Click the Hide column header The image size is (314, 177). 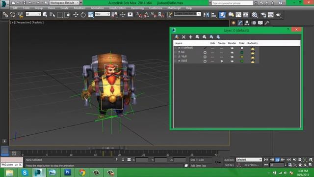pyautogui.click(x=212, y=43)
